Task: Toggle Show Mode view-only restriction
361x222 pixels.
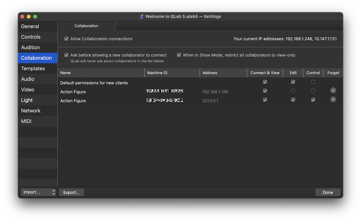Action: pyautogui.click(x=179, y=55)
